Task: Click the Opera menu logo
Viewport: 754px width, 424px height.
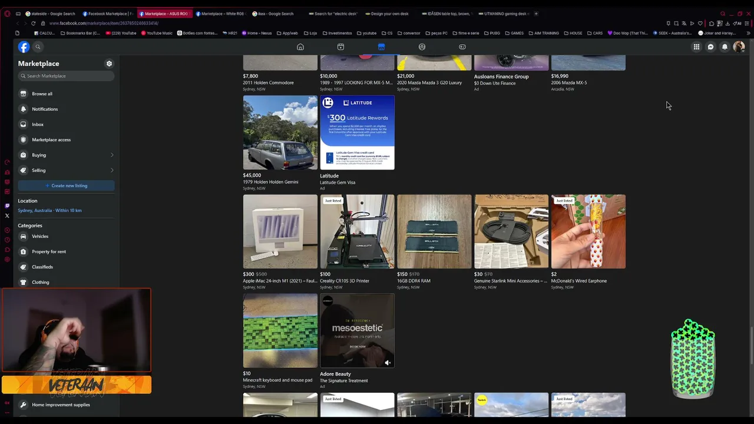Action: (7, 14)
